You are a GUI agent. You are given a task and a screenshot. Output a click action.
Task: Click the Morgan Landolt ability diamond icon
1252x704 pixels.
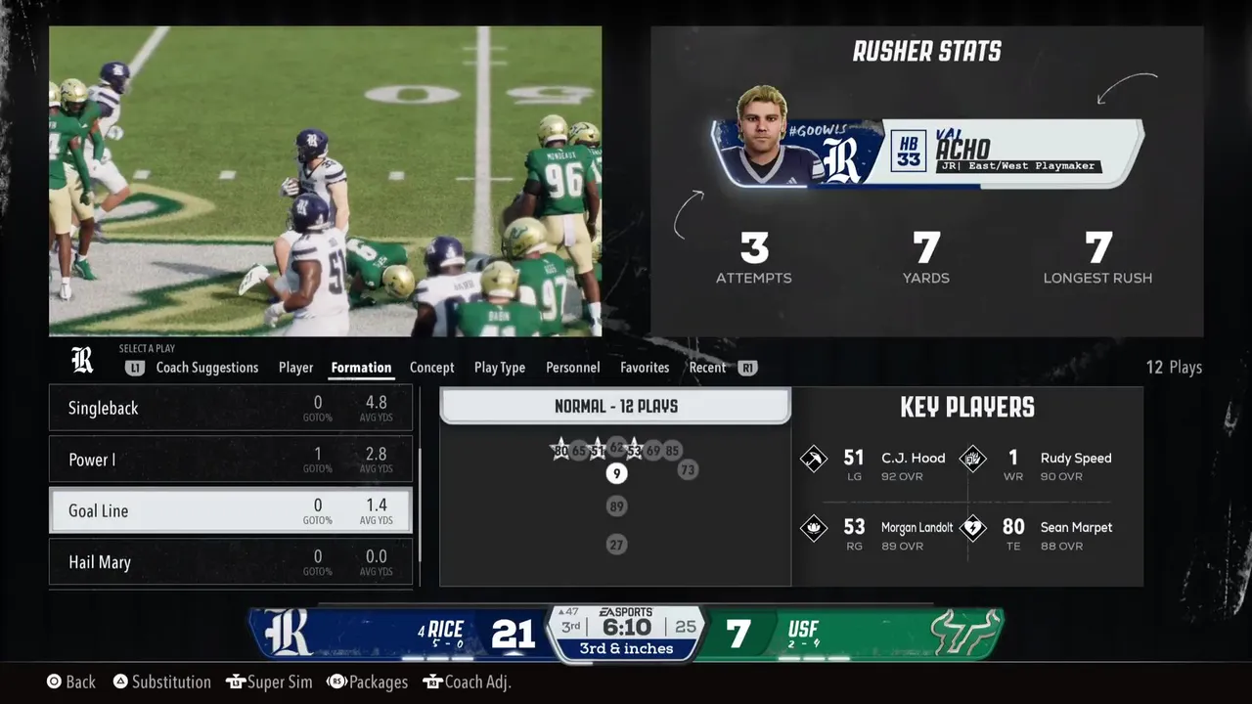[x=814, y=528]
